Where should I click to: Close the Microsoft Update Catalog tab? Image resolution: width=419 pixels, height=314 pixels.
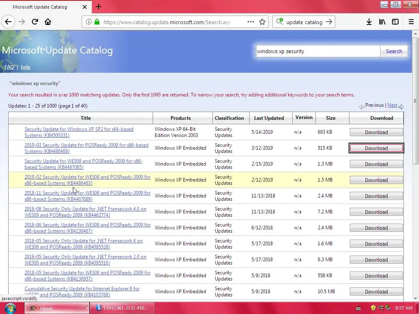(x=84, y=7)
